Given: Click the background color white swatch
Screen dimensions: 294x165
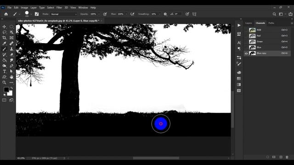Looking at the screenshot, I should coord(10,93).
